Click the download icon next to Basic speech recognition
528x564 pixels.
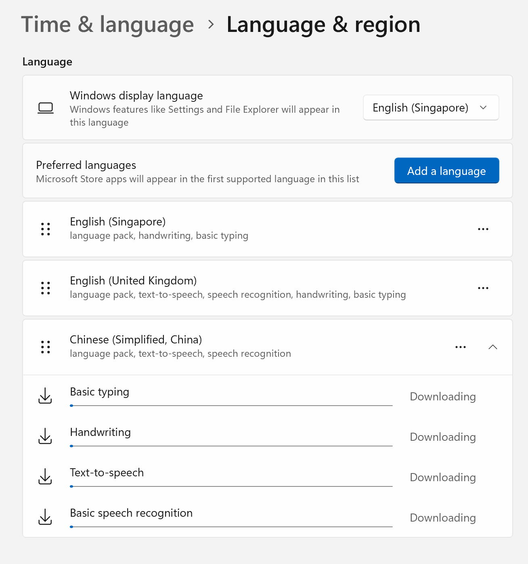[x=45, y=517]
